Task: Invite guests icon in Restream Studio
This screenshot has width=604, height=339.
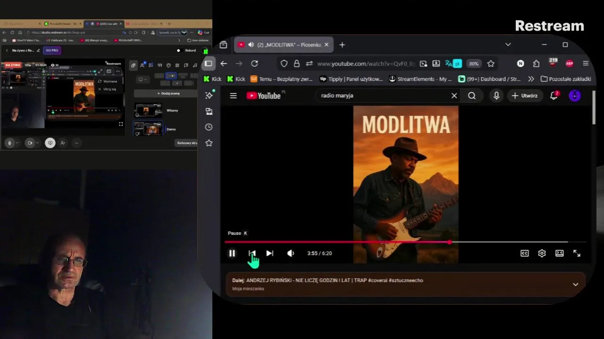Action: coord(62,143)
